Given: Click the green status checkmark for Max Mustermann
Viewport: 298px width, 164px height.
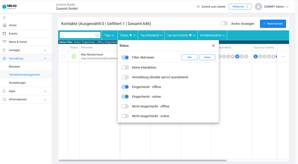Looking at the screenshot, I should tap(74, 56).
